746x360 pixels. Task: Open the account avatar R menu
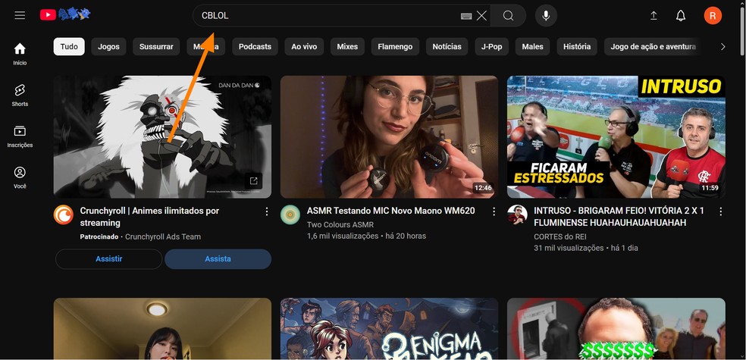pos(713,16)
